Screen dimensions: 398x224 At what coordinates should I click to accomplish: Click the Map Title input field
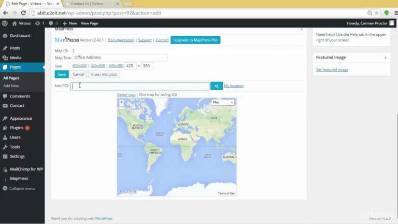[x=120, y=58]
